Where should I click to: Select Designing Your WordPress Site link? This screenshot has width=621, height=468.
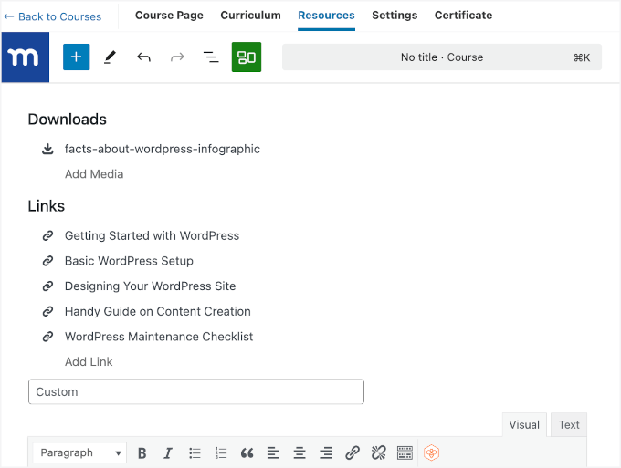coord(151,286)
